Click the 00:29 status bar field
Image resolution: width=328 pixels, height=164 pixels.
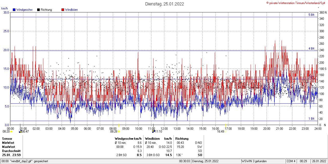tap(303, 161)
